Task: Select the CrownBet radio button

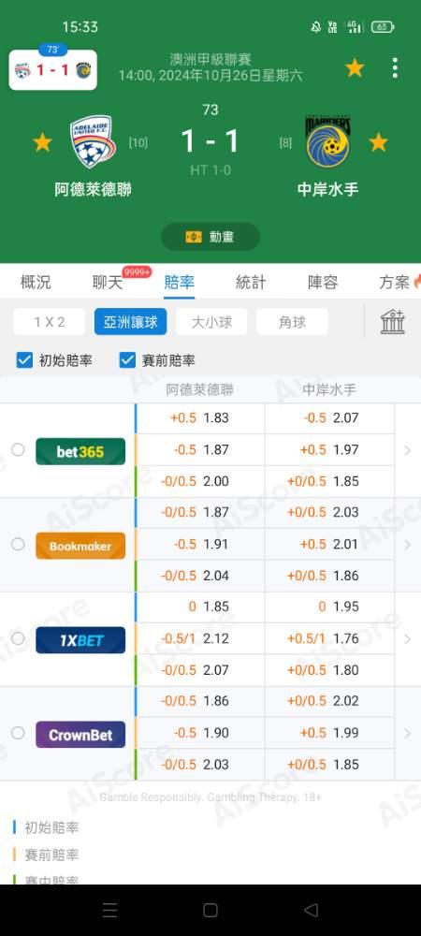Action: tap(18, 733)
